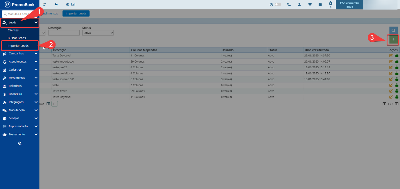Toggle lock on 'teste spromo 591' row

coord(397,79)
